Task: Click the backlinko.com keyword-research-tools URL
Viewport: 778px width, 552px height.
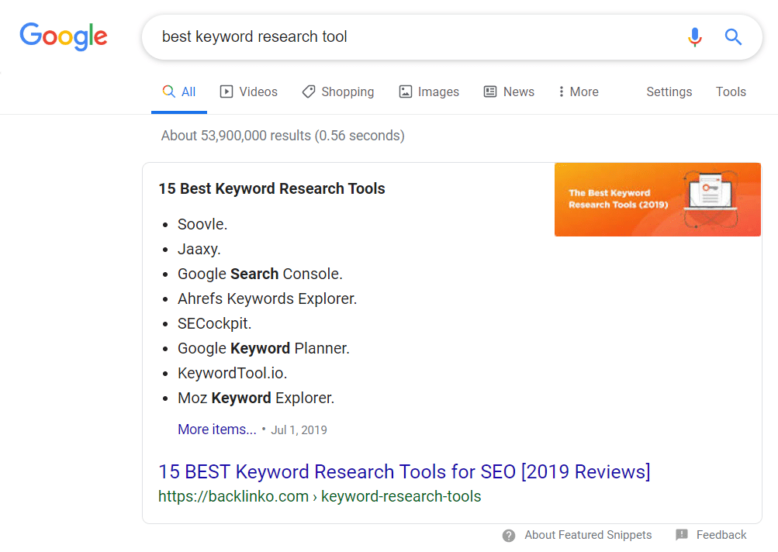Action: click(x=320, y=496)
